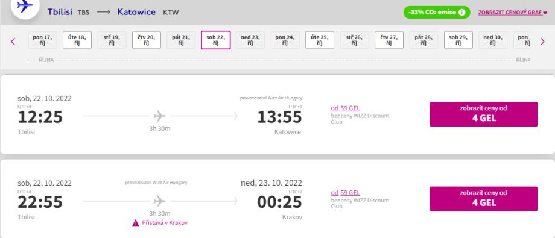Click the warning triangle by Přistává v Krakov

[136, 223]
